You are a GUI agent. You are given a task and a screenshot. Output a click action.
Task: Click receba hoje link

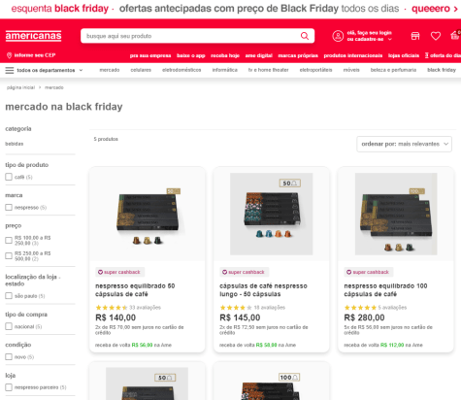click(225, 55)
